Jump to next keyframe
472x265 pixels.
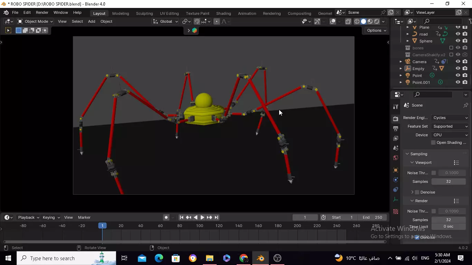pyautogui.click(x=209, y=217)
